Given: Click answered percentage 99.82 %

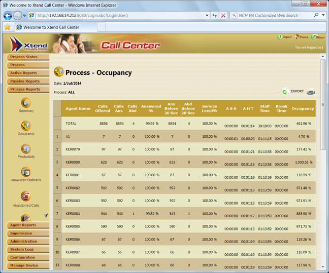Looking at the screenshot, I should pyautogui.click(x=152, y=214).
